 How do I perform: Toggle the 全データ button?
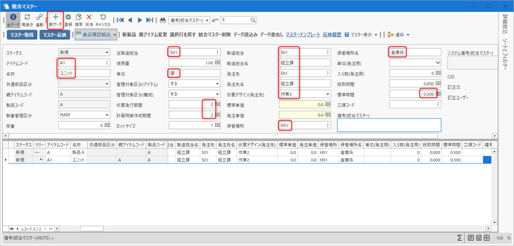pos(13,20)
